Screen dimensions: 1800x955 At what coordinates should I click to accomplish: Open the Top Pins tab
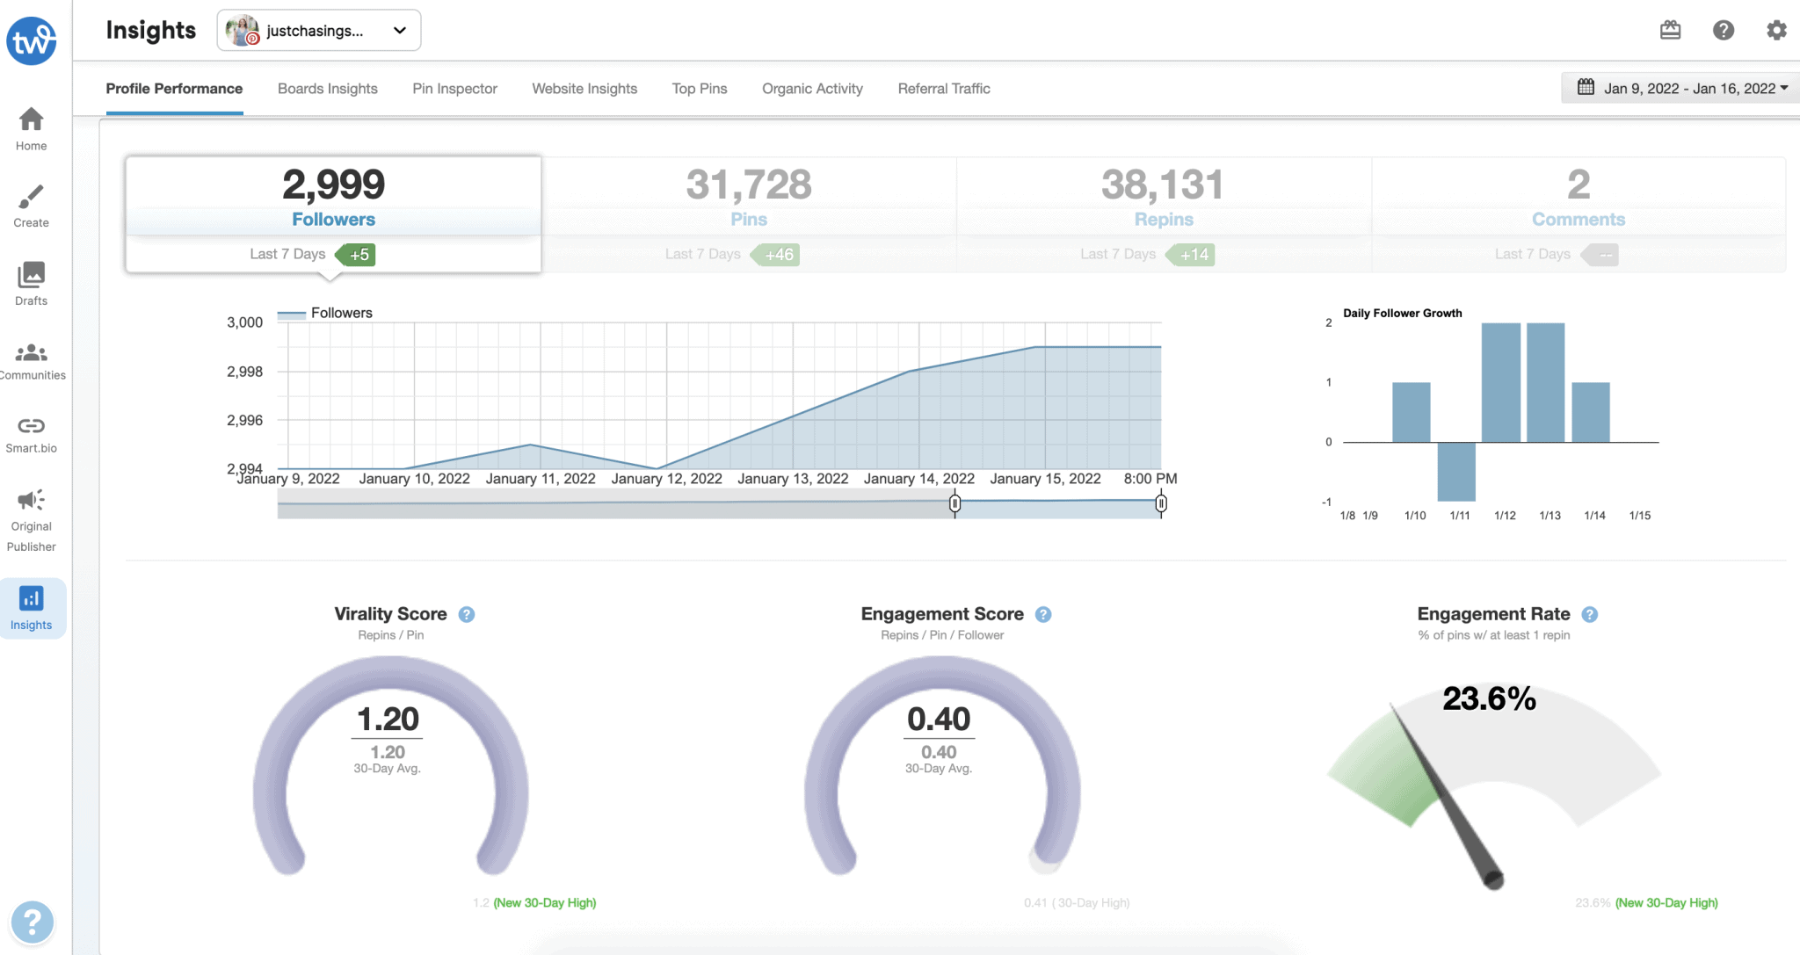click(x=699, y=88)
